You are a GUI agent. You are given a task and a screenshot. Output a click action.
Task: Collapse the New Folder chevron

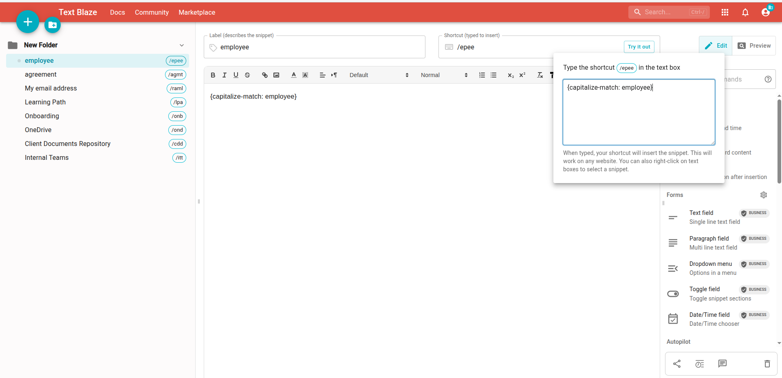(182, 45)
